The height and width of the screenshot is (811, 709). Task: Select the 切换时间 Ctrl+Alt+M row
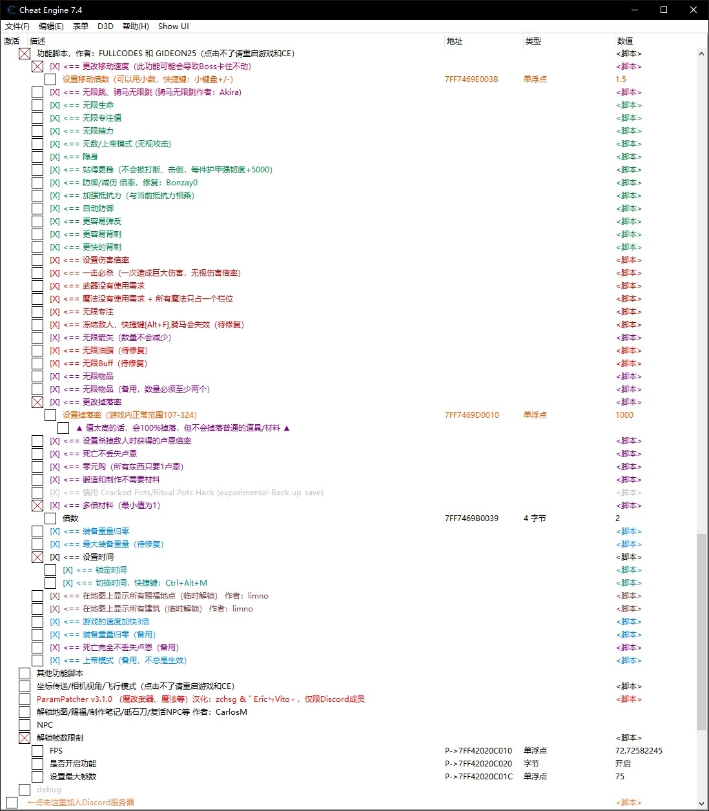click(135, 583)
